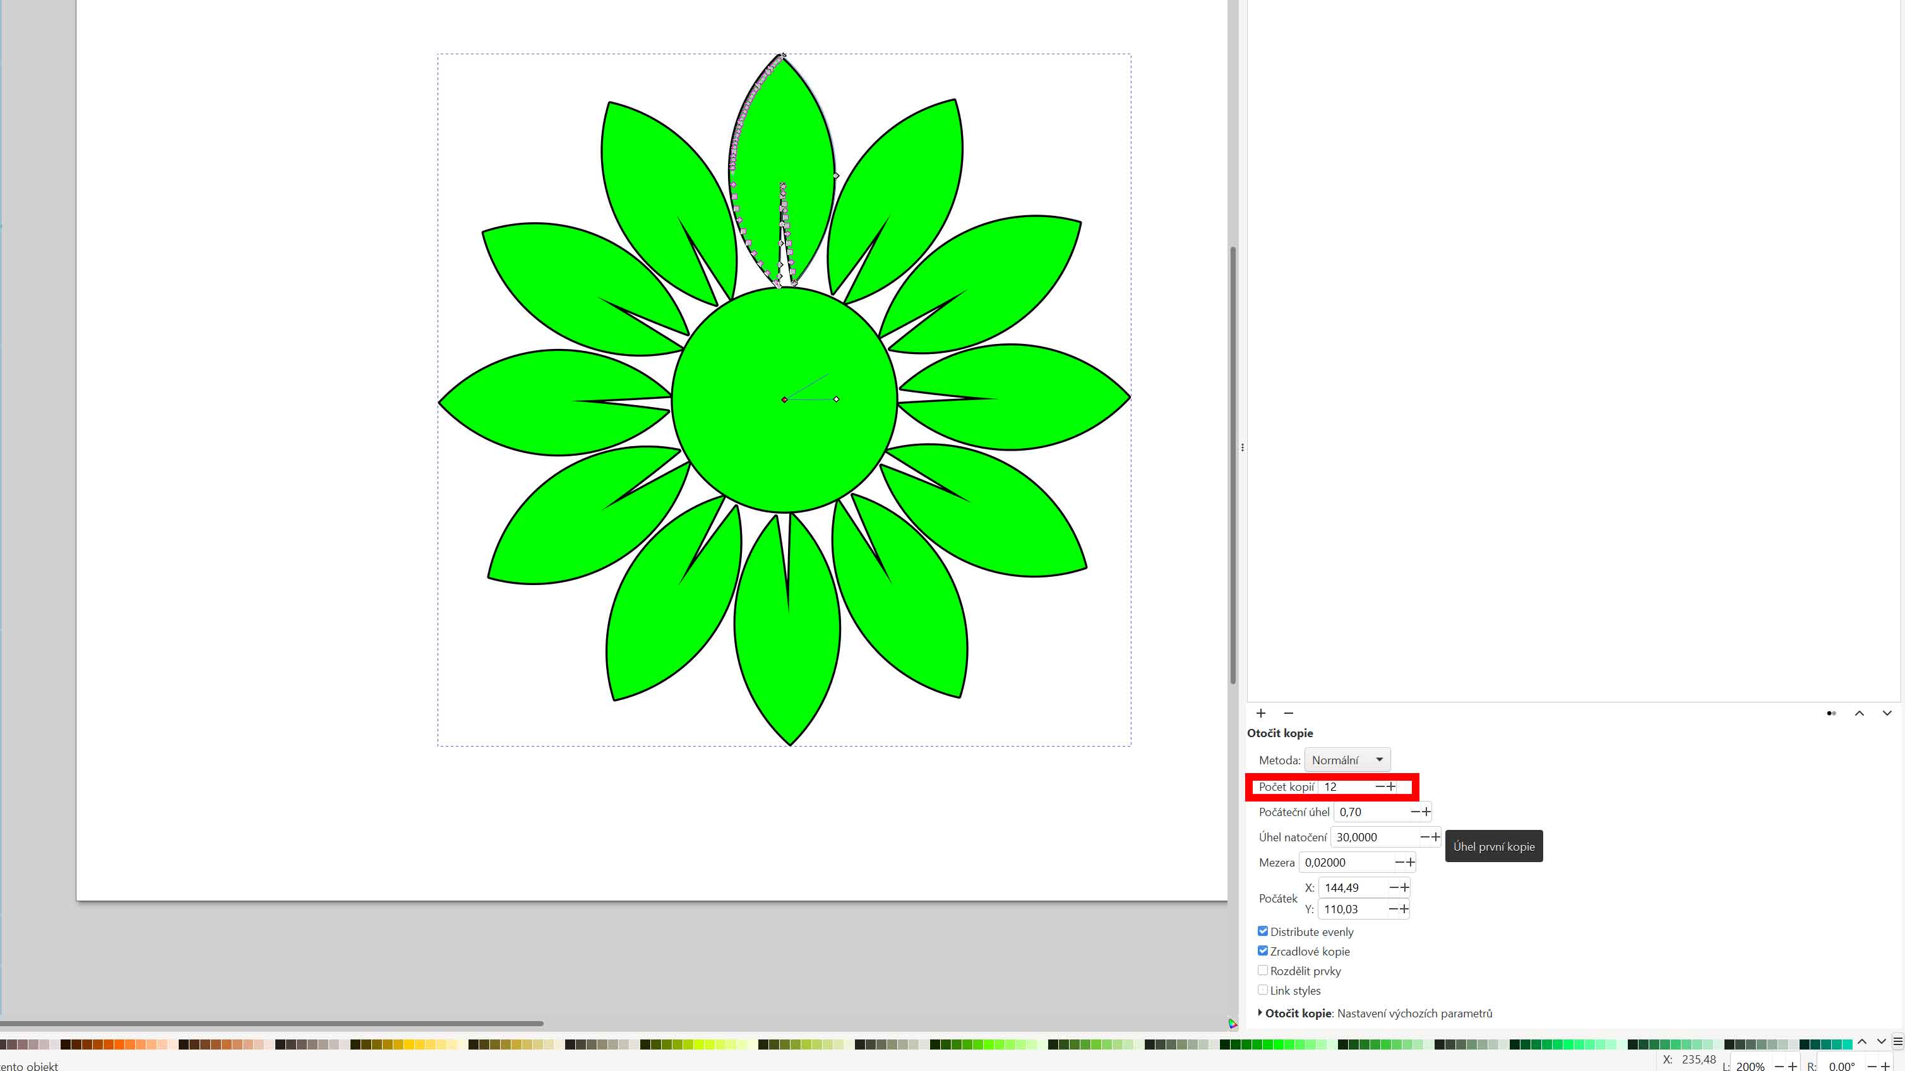
Task: Expand Otočit kopie default parameters section
Action: 1260,1012
